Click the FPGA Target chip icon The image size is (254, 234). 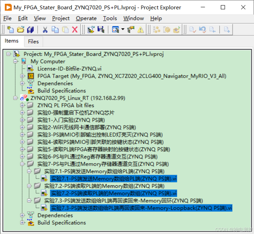point(31,76)
